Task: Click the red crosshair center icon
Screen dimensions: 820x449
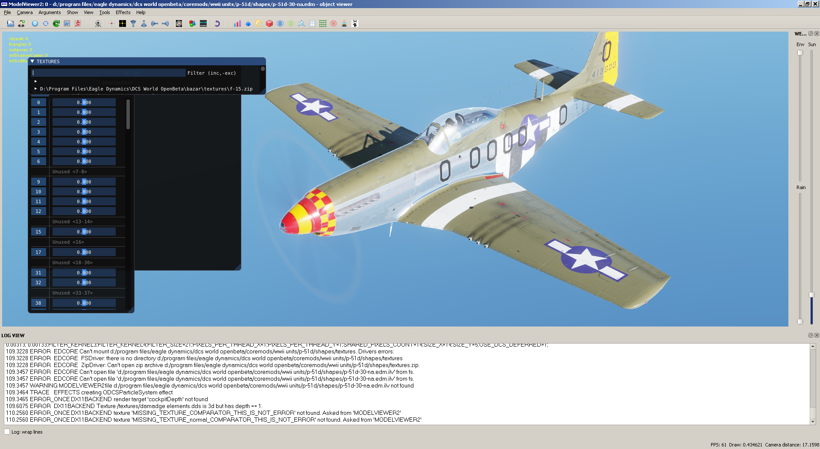Action: point(111,23)
